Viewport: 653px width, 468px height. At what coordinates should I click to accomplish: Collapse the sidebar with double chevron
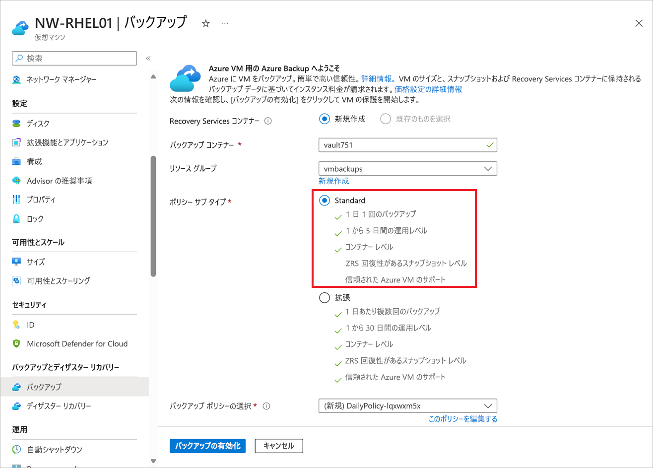tap(148, 58)
